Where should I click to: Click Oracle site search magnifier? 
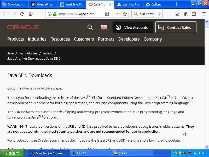pyautogui.click(x=90, y=27)
